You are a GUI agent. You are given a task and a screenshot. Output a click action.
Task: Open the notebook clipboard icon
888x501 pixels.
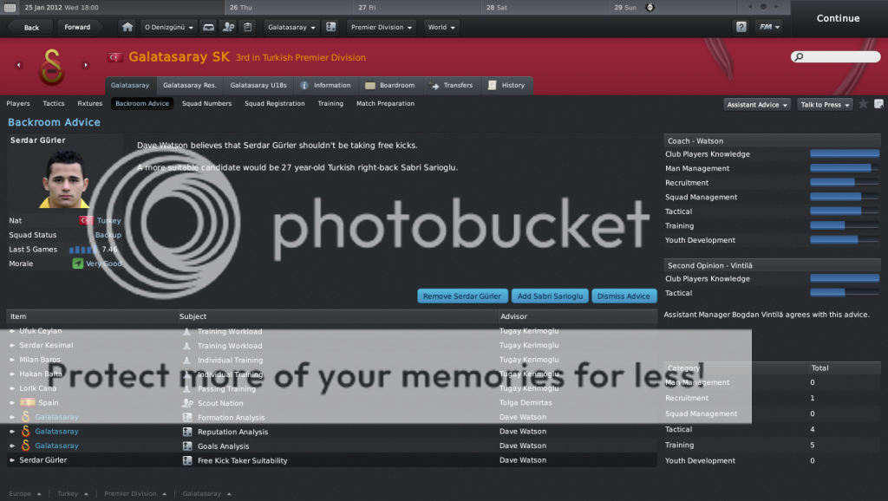pos(247,27)
